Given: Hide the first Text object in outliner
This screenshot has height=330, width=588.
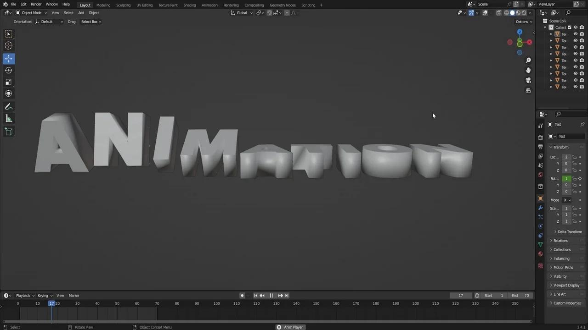Looking at the screenshot, I should click(x=576, y=34).
